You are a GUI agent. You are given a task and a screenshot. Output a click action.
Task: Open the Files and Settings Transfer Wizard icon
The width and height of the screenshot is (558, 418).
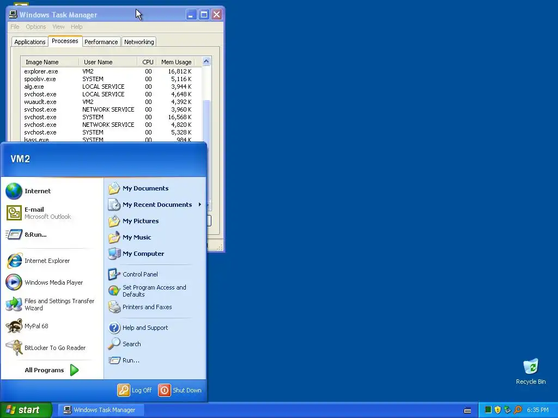pos(14,304)
